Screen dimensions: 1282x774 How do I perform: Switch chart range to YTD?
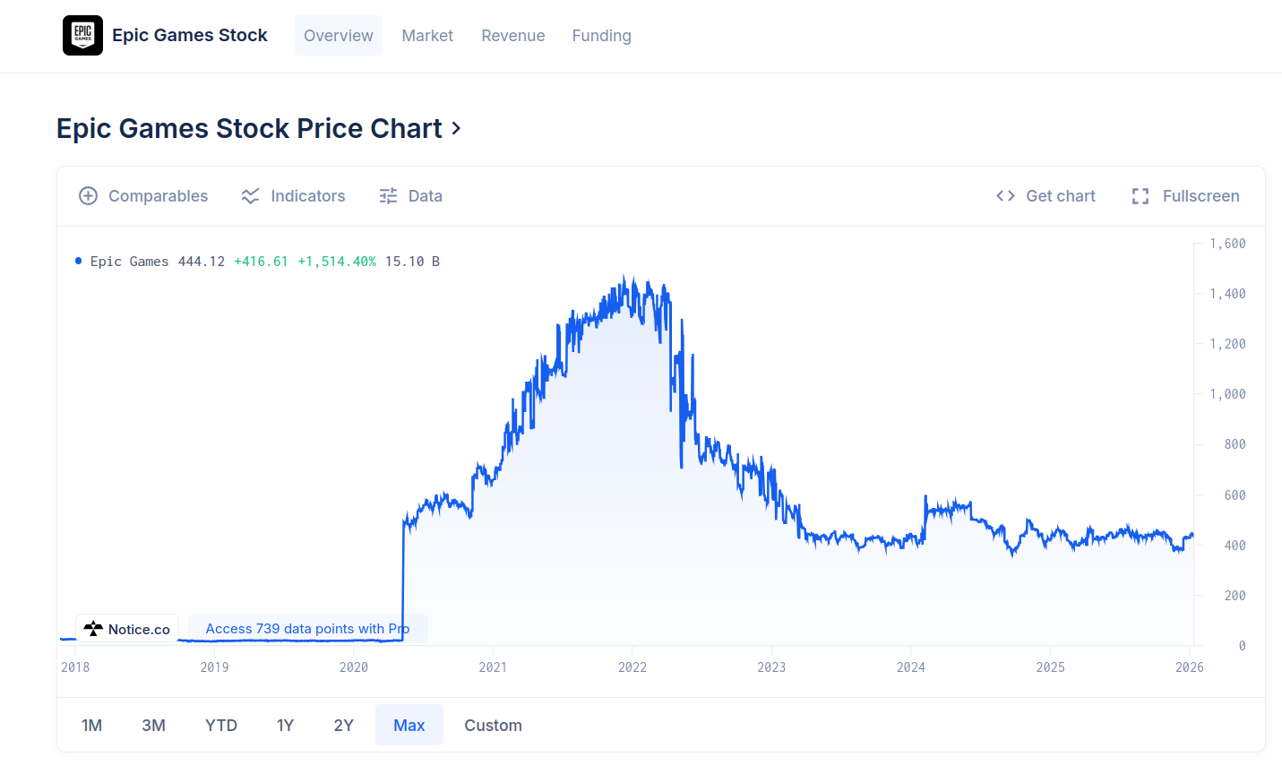tap(221, 726)
